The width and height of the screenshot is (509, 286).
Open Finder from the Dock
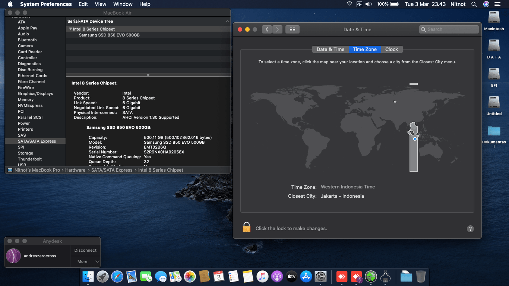coord(88,276)
